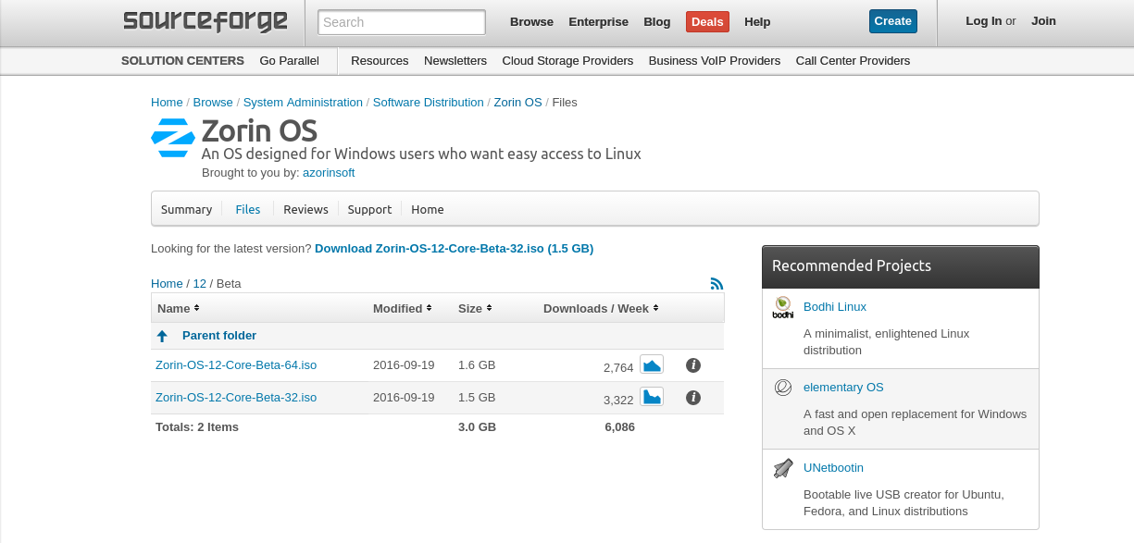Go up to Parent folder
1134x543 pixels.
coord(218,335)
